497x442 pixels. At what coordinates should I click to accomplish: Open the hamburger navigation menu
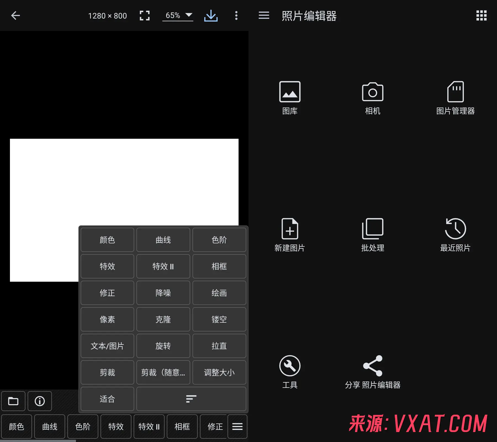pos(264,15)
